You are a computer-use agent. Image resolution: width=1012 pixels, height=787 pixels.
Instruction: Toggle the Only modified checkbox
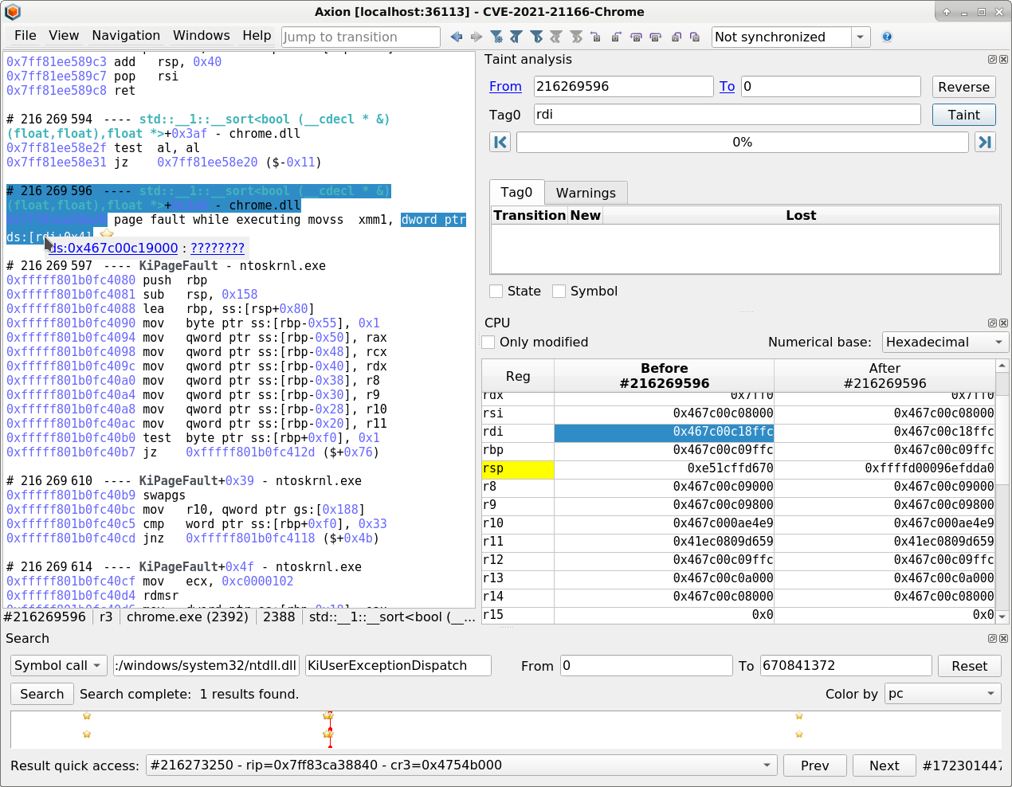(488, 343)
